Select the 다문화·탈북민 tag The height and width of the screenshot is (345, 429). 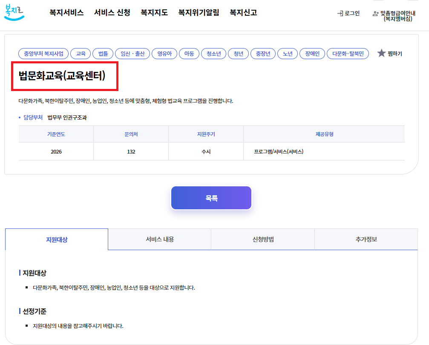pos(348,54)
